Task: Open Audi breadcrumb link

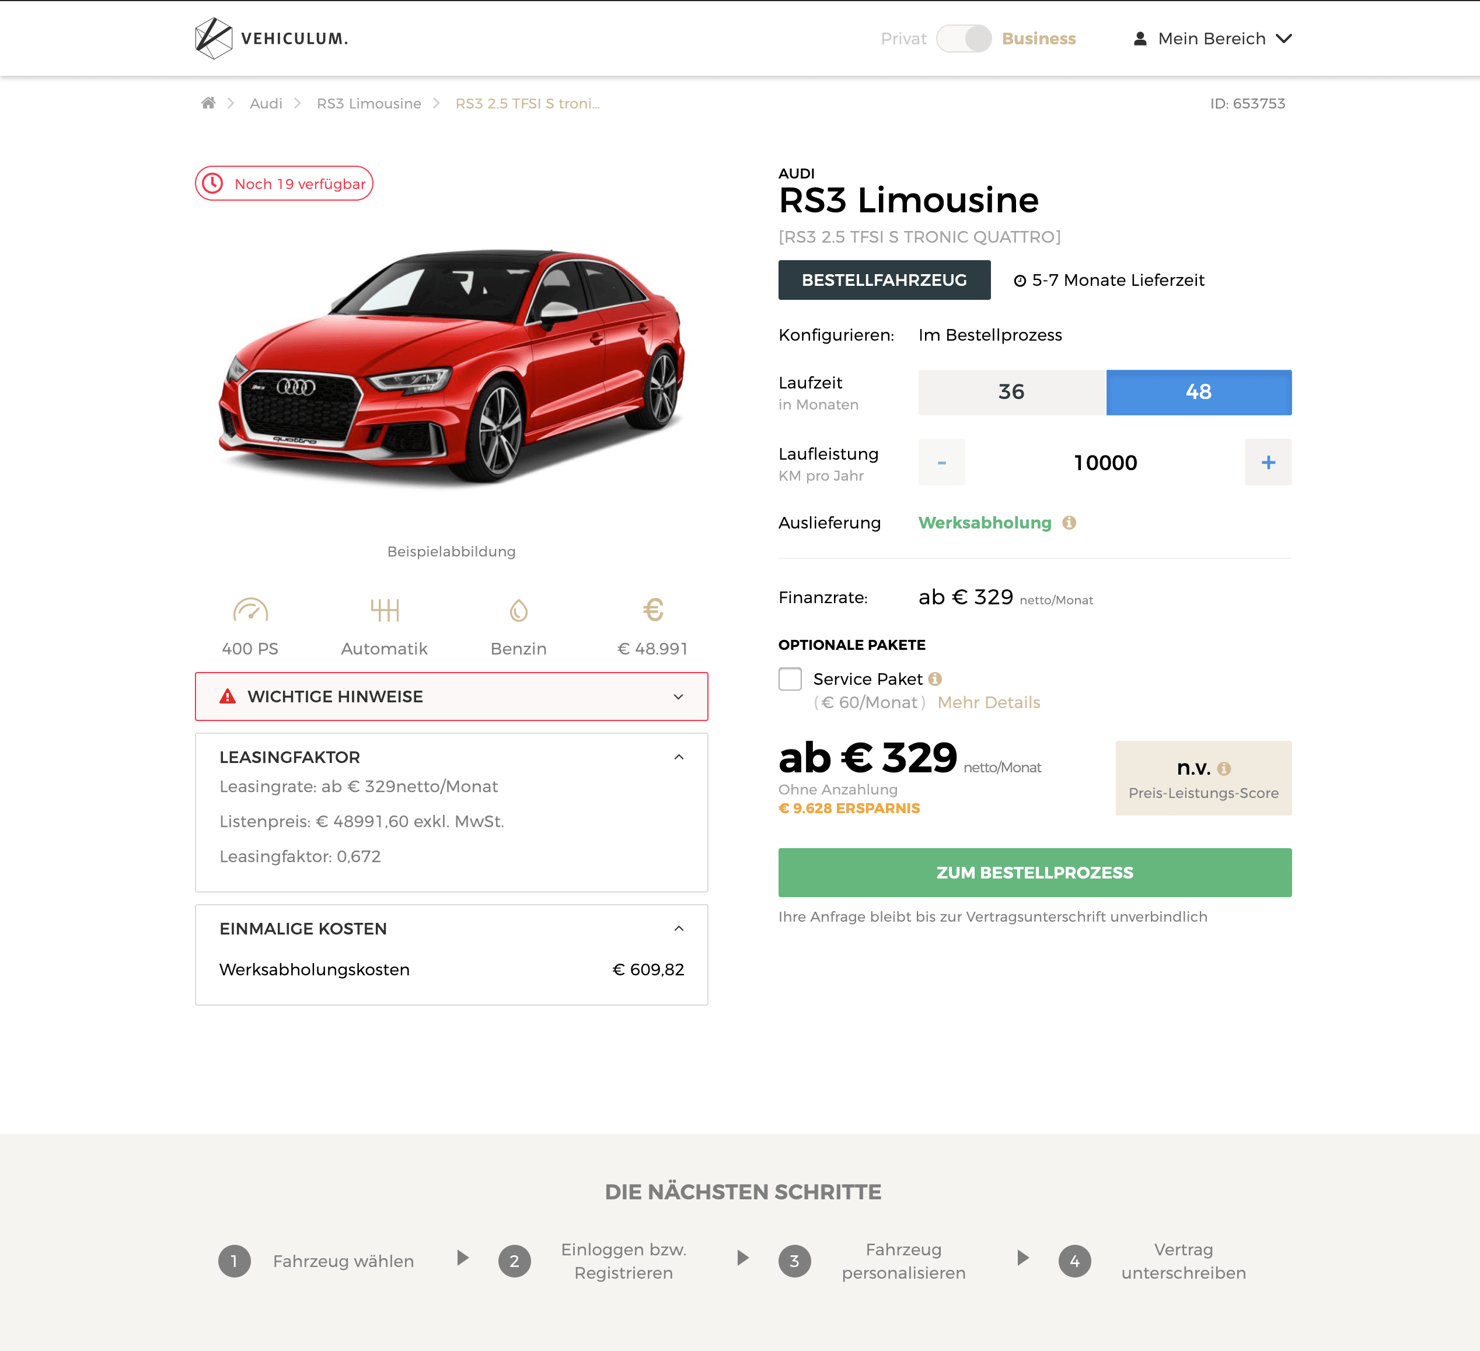Action: click(x=266, y=103)
